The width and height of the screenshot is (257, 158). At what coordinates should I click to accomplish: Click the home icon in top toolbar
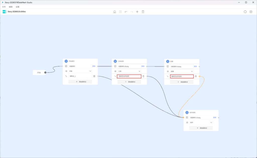[114, 12]
